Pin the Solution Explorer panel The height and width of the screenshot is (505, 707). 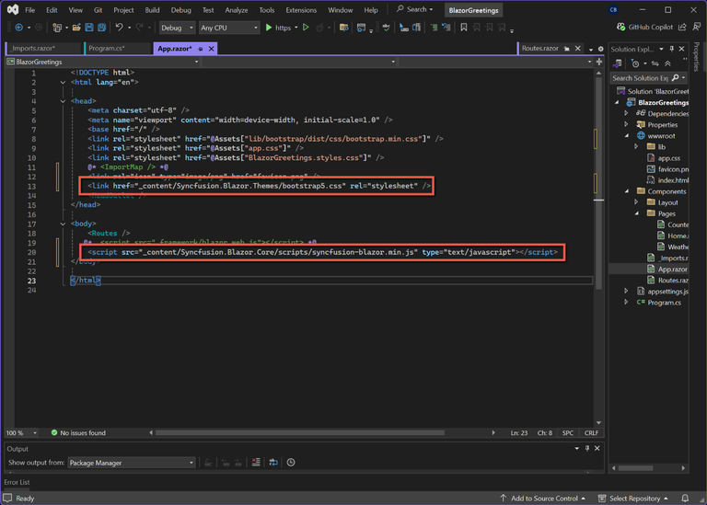tap(672, 49)
